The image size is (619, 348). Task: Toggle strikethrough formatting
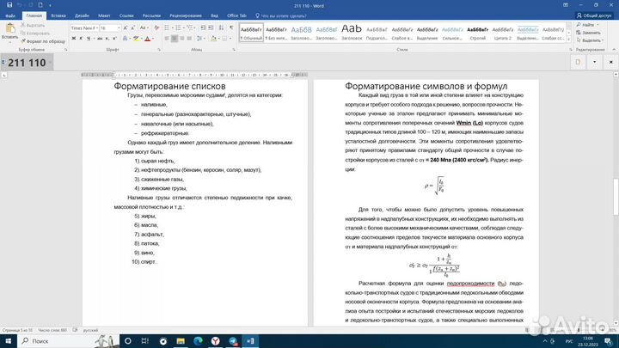pos(100,39)
